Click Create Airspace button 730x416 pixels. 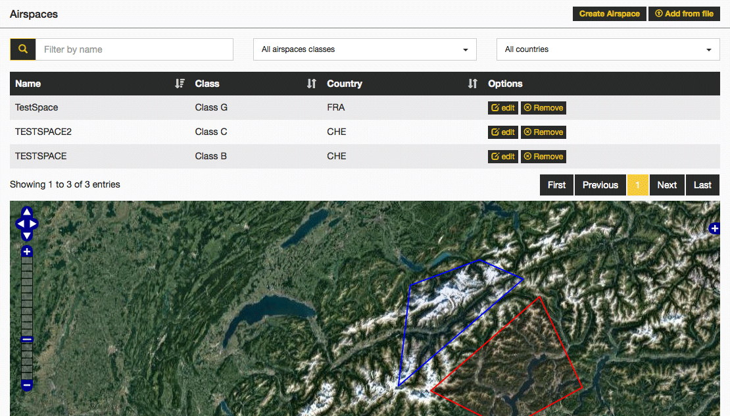(x=610, y=14)
